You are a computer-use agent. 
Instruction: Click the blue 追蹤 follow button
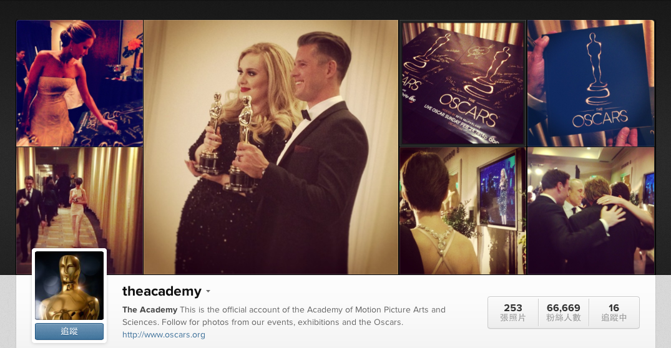[x=69, y=331]
